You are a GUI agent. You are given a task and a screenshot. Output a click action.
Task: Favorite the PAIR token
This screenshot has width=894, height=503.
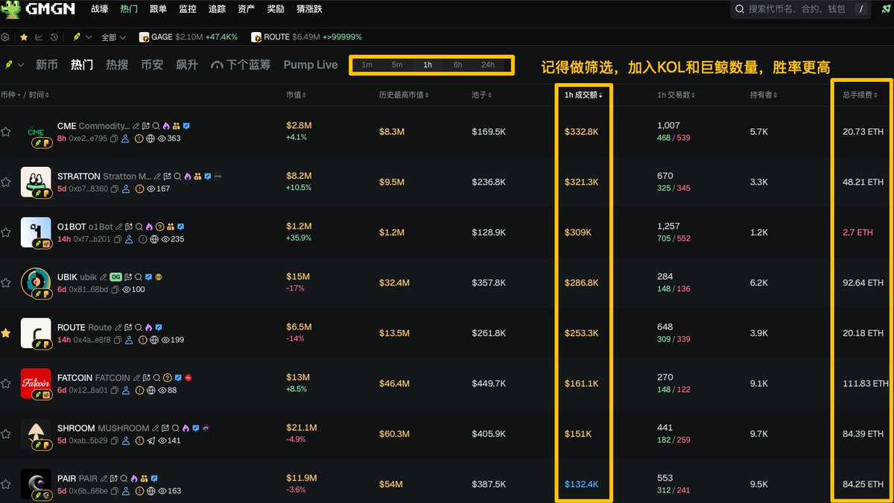coord(6,484)
